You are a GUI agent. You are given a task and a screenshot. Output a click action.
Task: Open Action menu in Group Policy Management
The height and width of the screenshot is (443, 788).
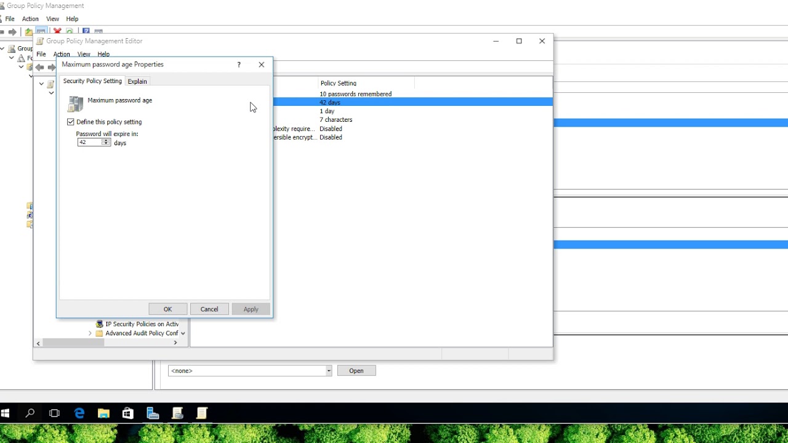(30, 19)
